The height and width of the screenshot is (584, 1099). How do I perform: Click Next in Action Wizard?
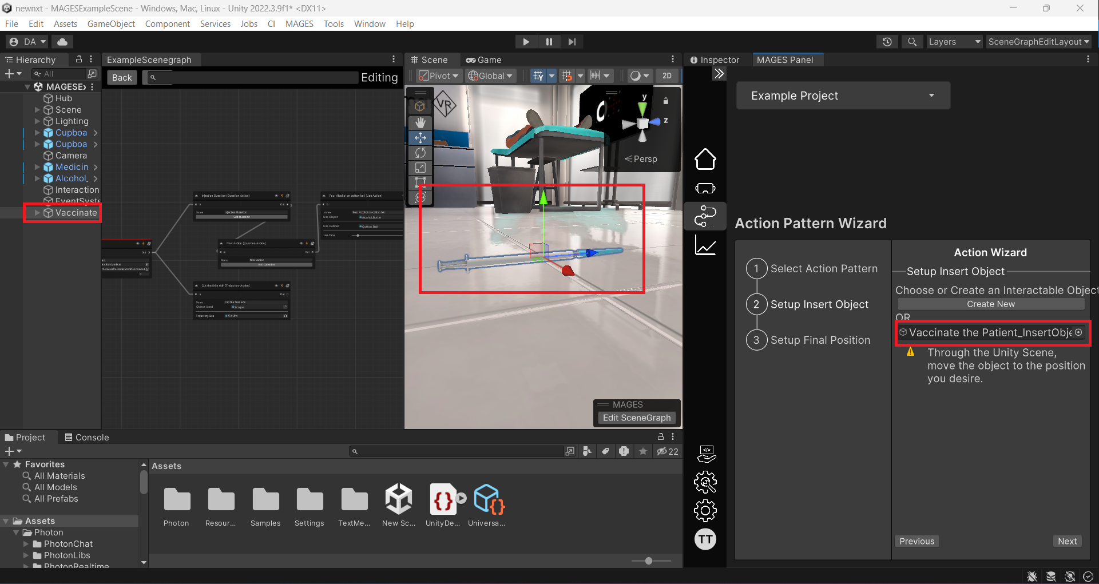(x=1067, y=541)
